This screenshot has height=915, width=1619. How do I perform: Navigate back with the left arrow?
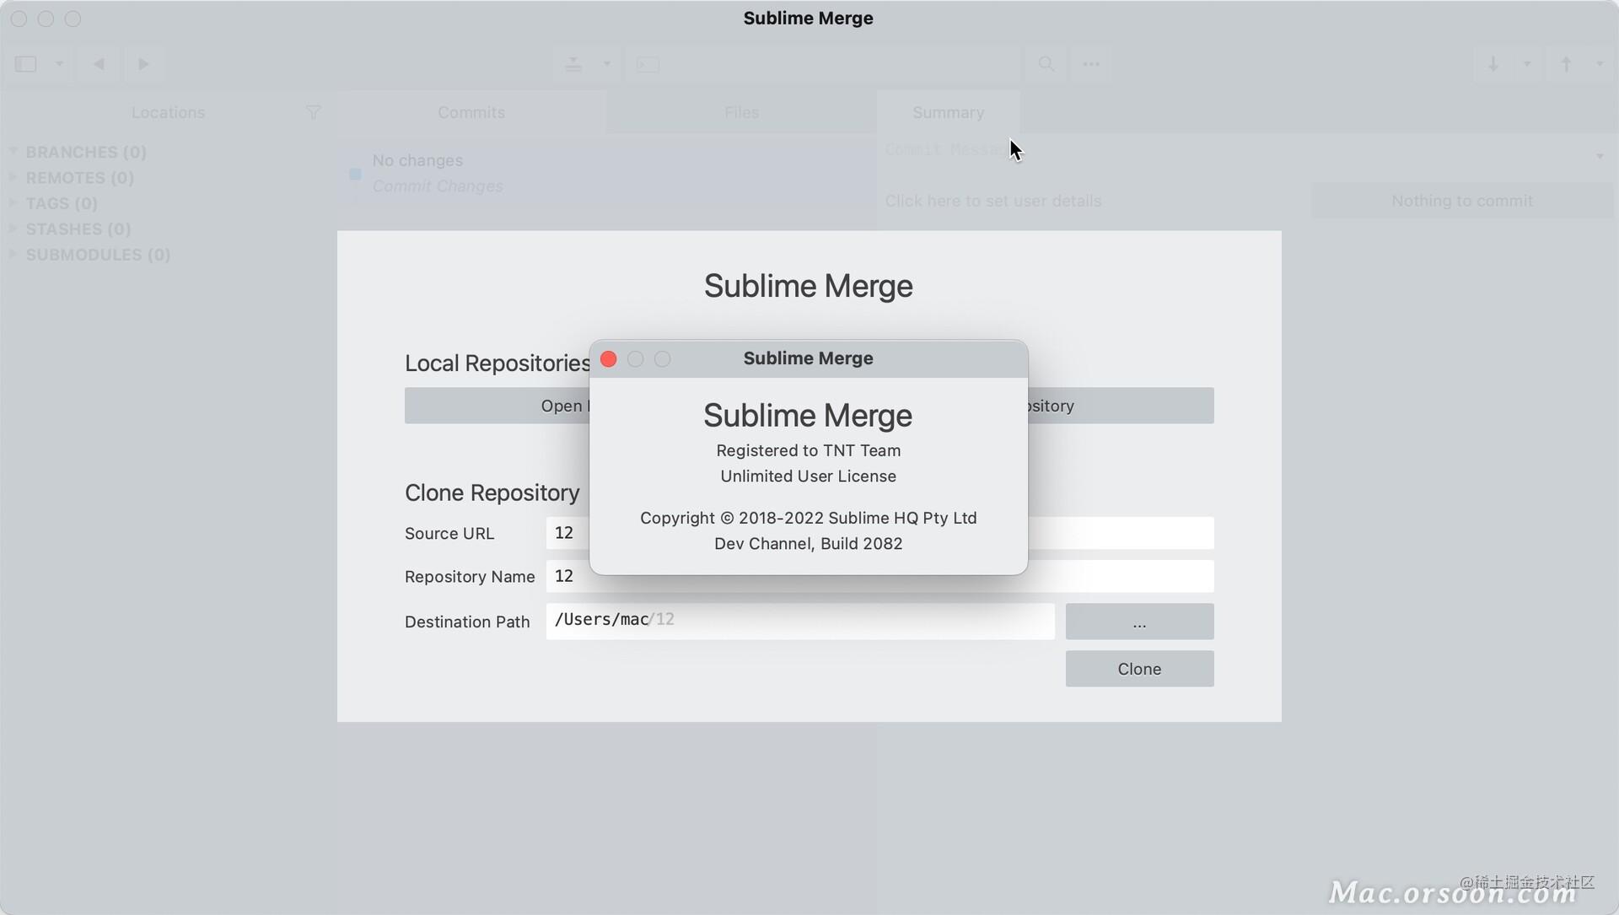(99, 64)
